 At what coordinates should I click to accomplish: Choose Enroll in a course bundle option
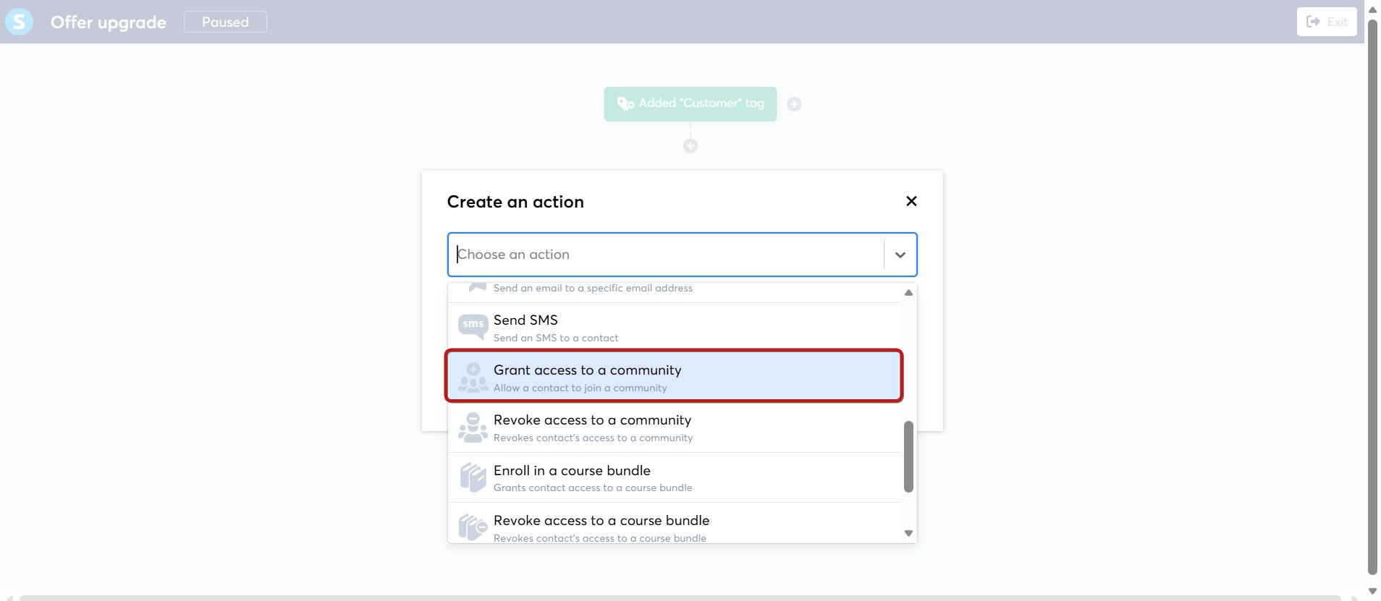(674, 477)
